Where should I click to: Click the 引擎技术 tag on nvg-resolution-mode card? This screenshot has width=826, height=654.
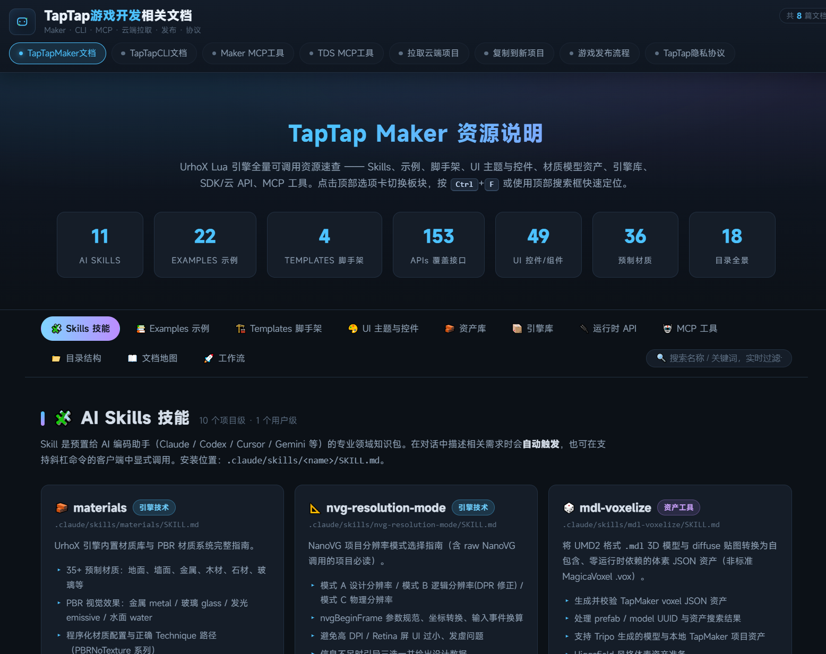(x=473, y=507)
